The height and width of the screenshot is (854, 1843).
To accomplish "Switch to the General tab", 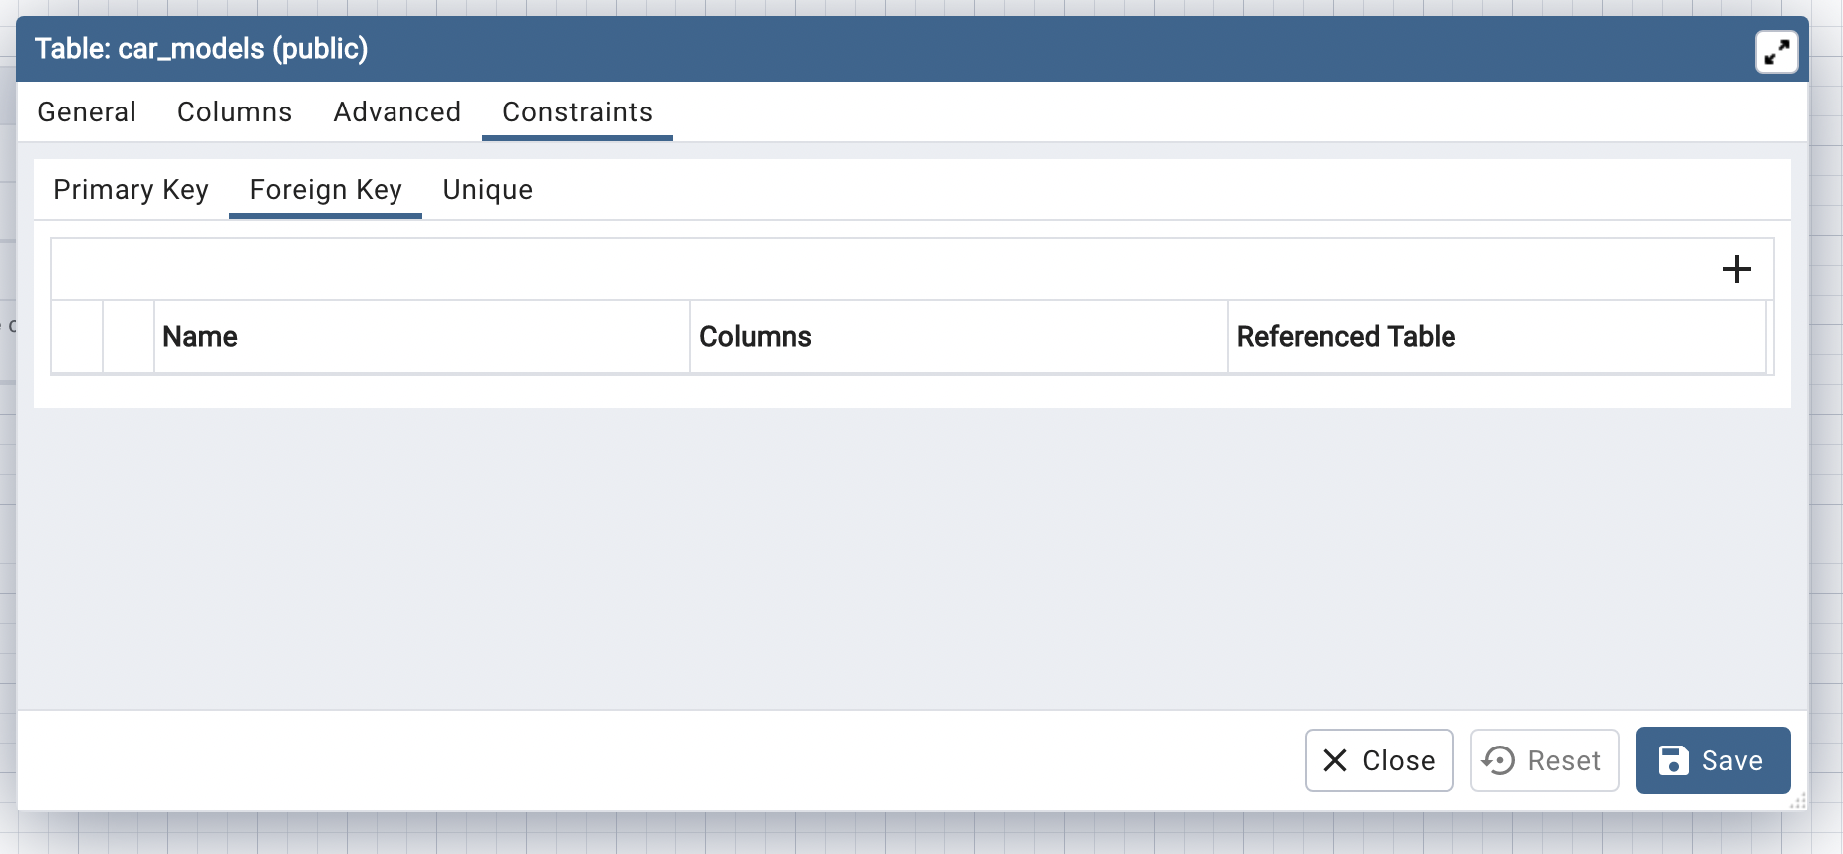I will pos(87,112).
